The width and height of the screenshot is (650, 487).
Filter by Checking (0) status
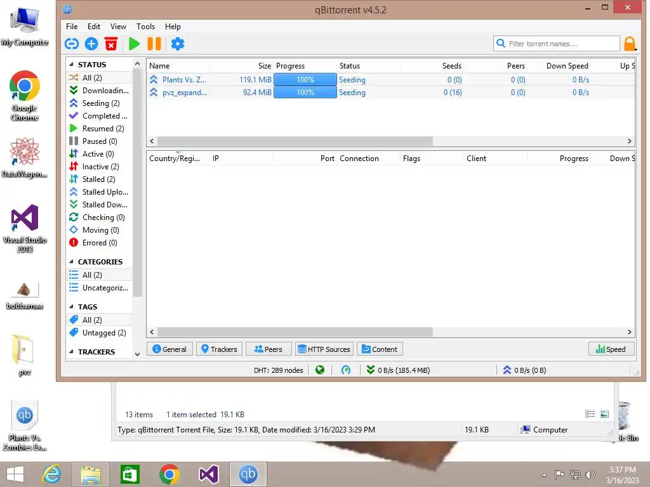tap(99, 218)
